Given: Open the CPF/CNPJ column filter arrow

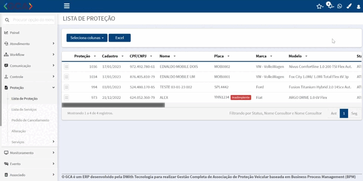Looking at the screenshot, I should click(151, 56).
